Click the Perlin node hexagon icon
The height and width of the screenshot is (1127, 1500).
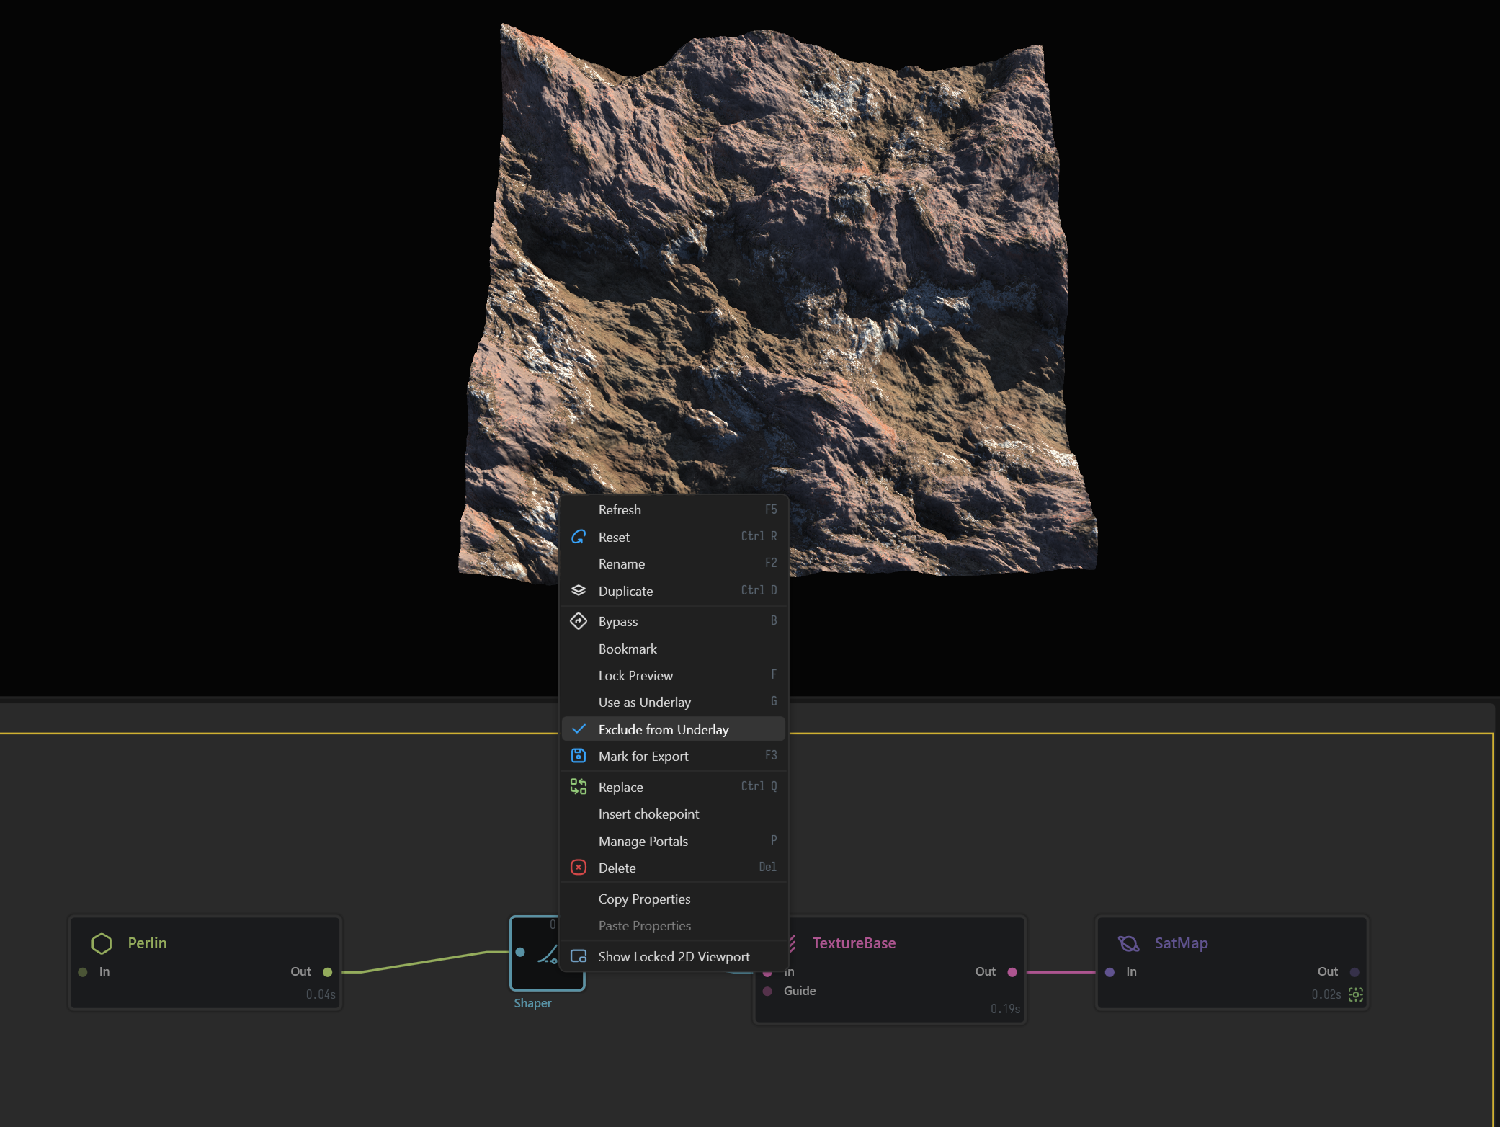[102, 943]
